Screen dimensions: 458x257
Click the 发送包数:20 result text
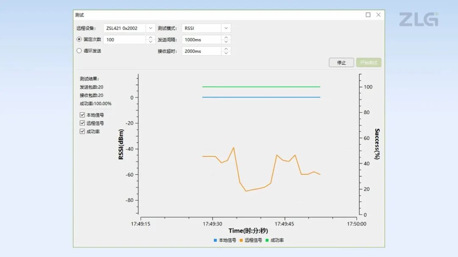coord(92,87)
